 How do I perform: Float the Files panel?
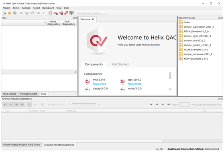point(74,18)
